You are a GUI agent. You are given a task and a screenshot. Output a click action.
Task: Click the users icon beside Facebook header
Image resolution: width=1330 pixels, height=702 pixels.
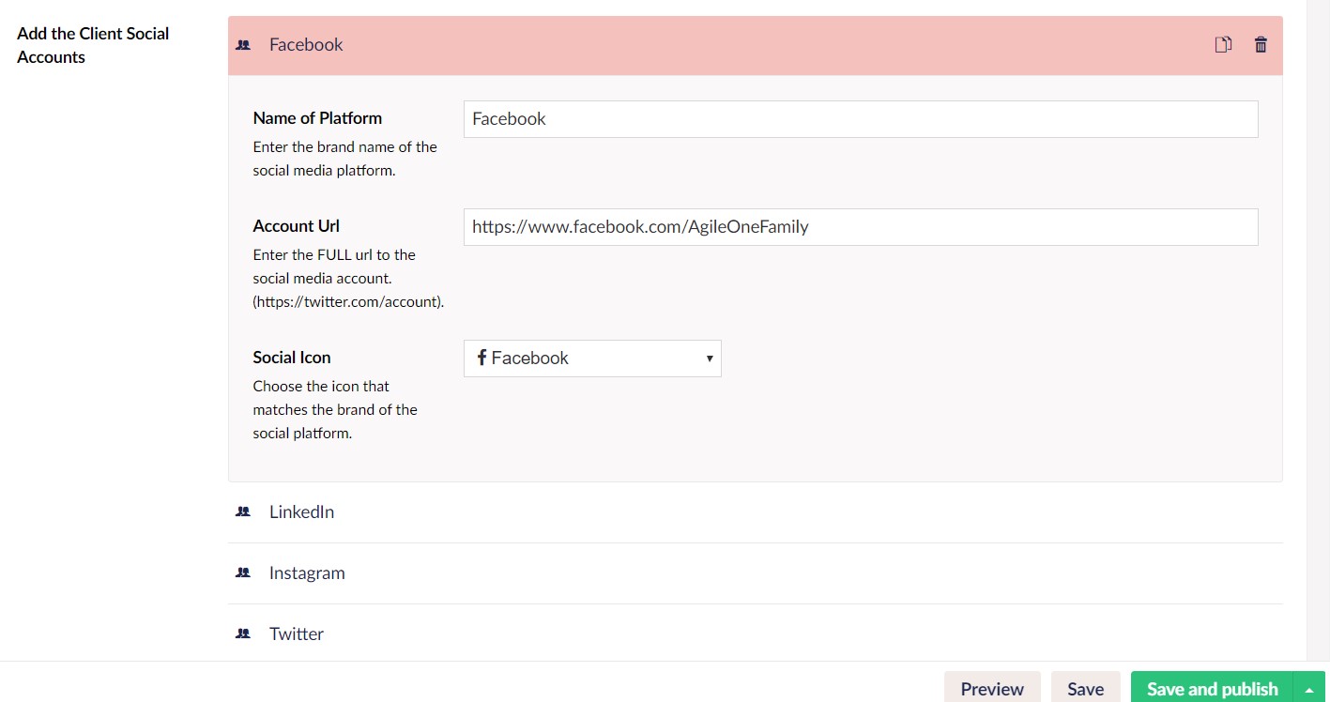click(x=243, y=44)
